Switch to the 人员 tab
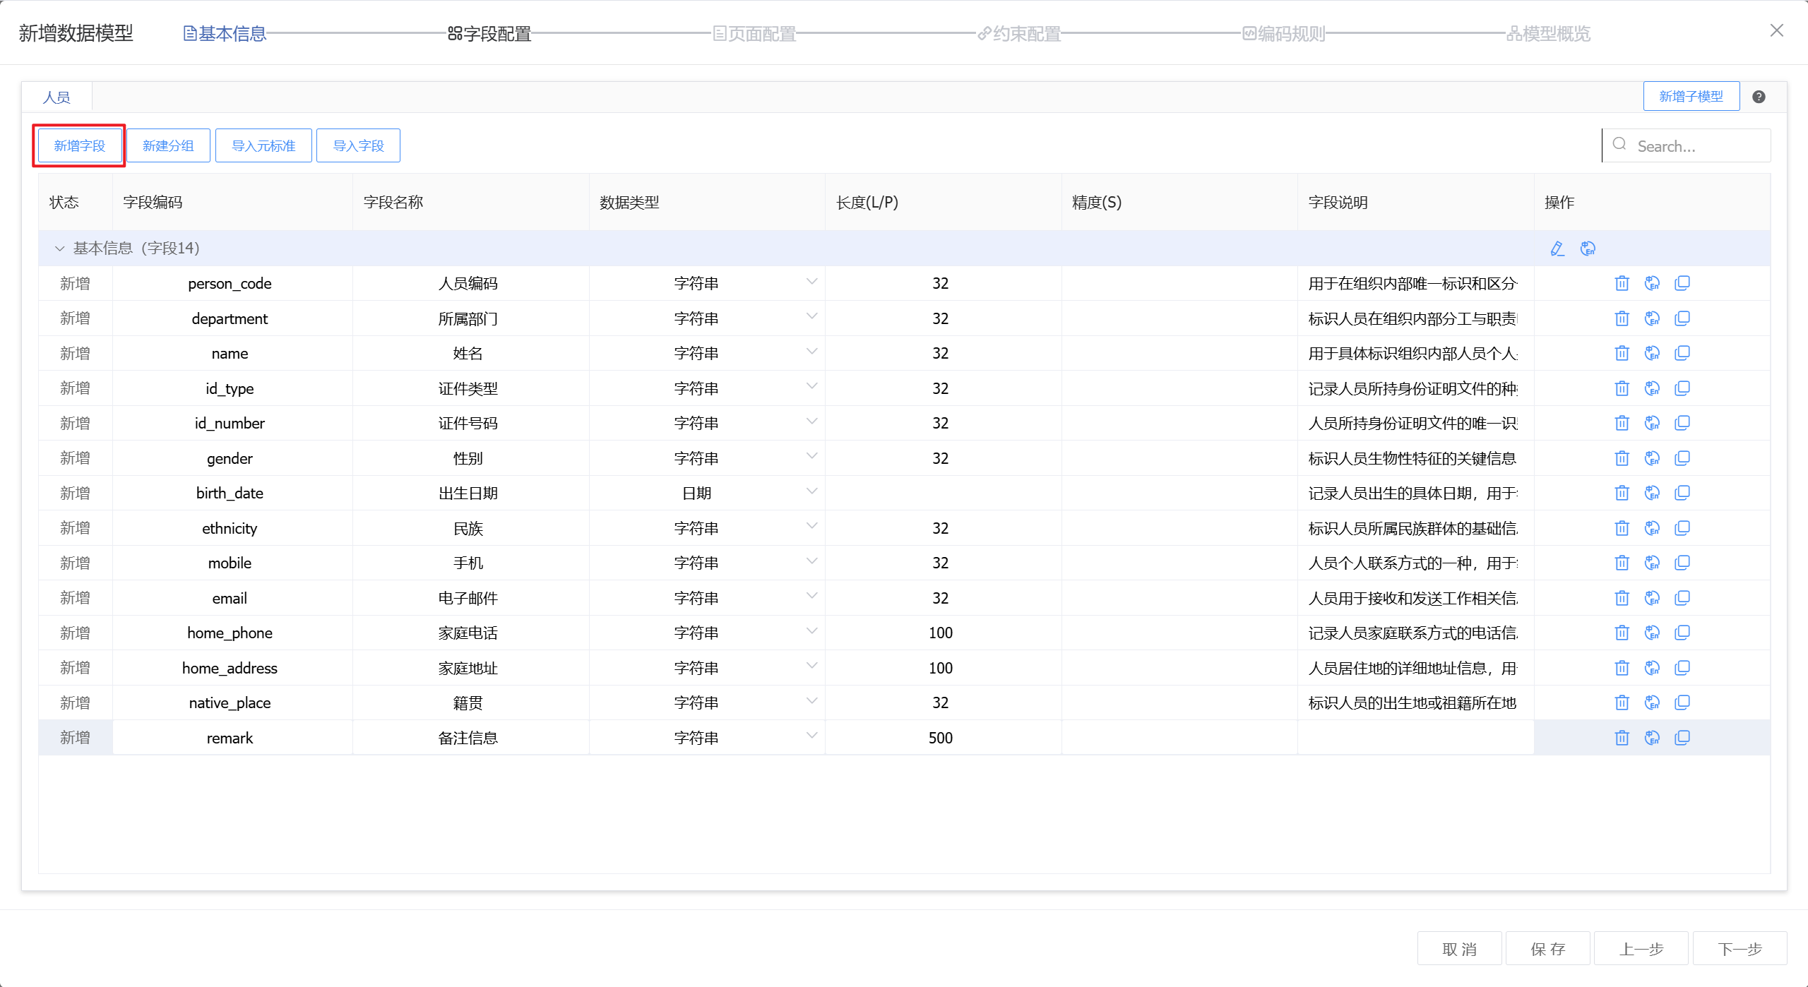The width and height of the screenshot is (1808, 987). point(56,97)
